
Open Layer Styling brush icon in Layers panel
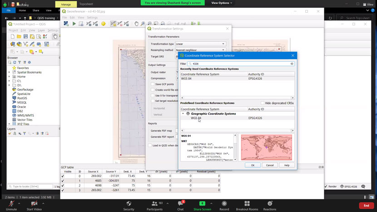(x=10, y=133)
